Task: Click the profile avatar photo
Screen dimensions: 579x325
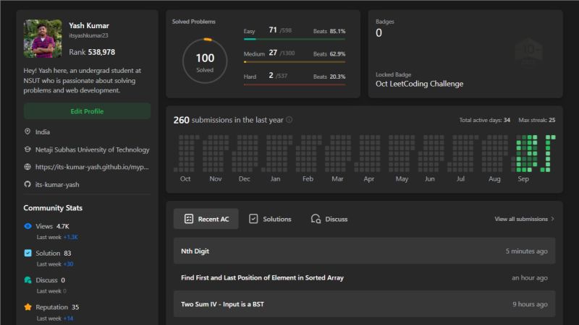Action: [43, 39]
